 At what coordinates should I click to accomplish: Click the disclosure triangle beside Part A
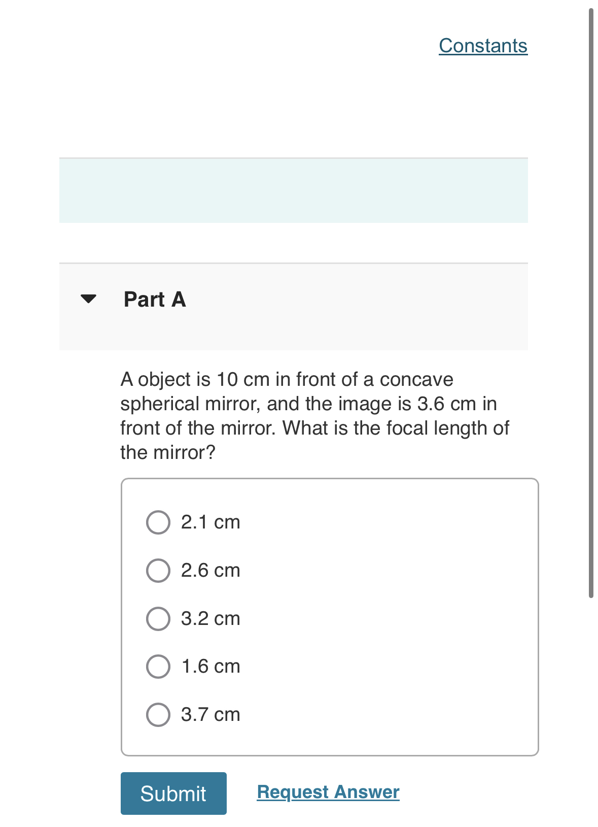(87, 299)
